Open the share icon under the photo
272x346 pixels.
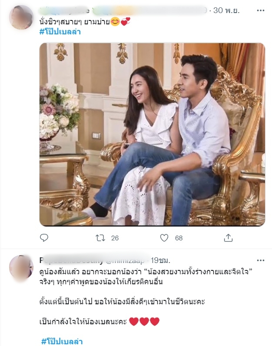(228, 238)
